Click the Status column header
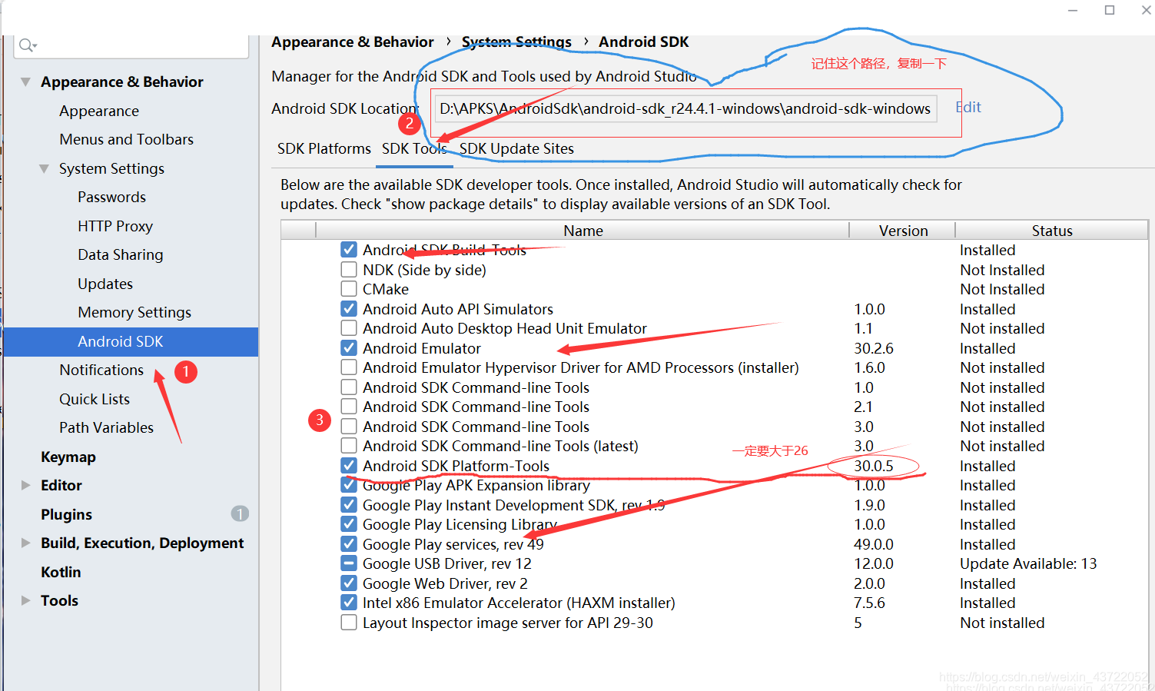Image resolution: width=1155 pixels, height=691 pixels. coord(1052,231)
